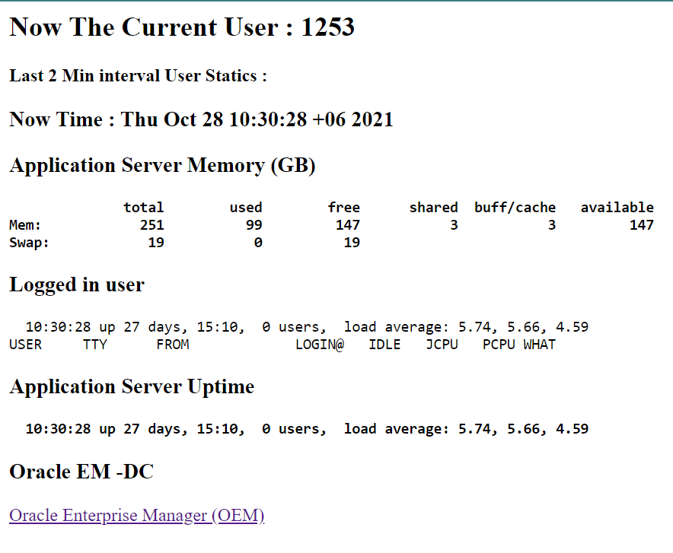The image size is (673, 553).
Task: Click Swap free value 19
Action: point(352,242)
